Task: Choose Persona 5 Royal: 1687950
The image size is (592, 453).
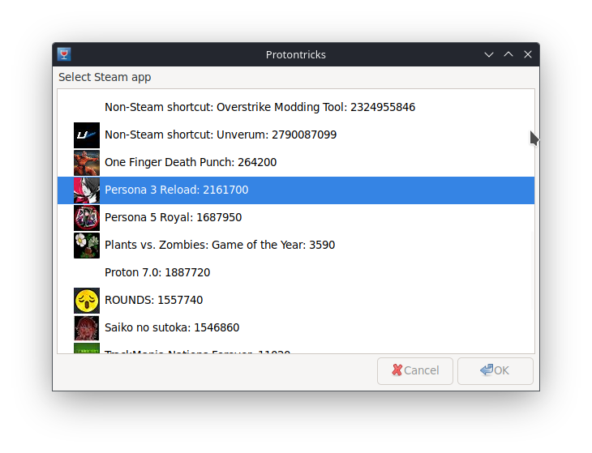Action: click(x=296, y=218)
